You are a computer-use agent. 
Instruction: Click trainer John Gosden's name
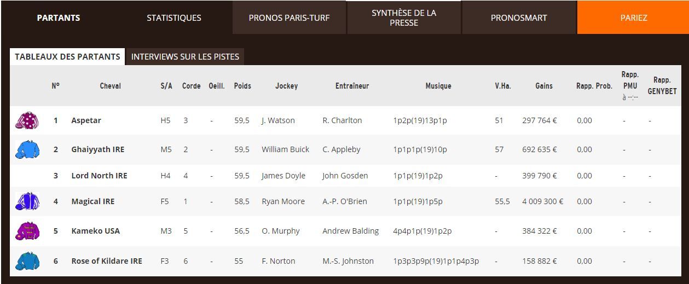(345, 176)
